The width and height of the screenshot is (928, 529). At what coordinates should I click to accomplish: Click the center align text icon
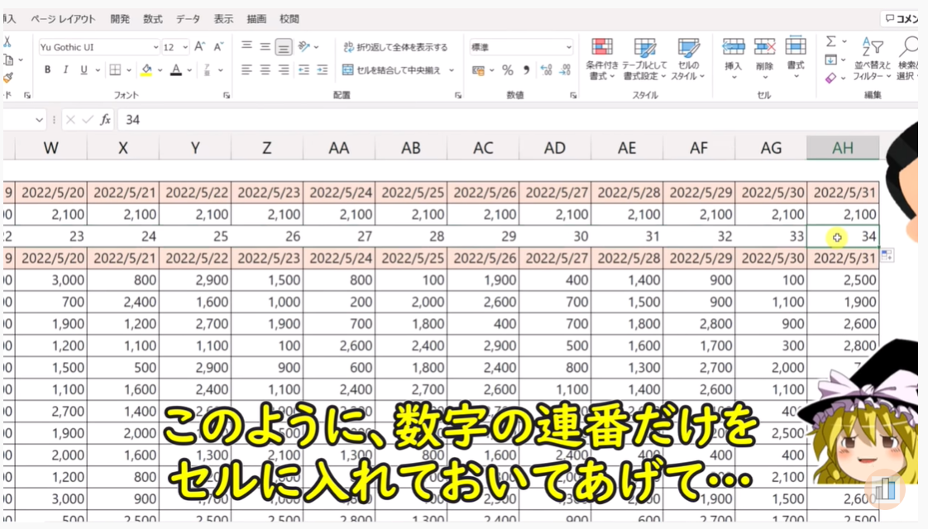point(265,70)
